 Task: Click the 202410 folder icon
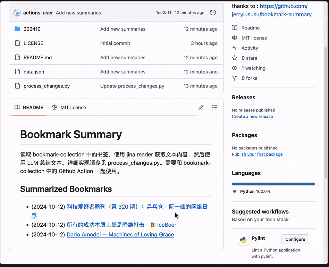click(17, 29)
